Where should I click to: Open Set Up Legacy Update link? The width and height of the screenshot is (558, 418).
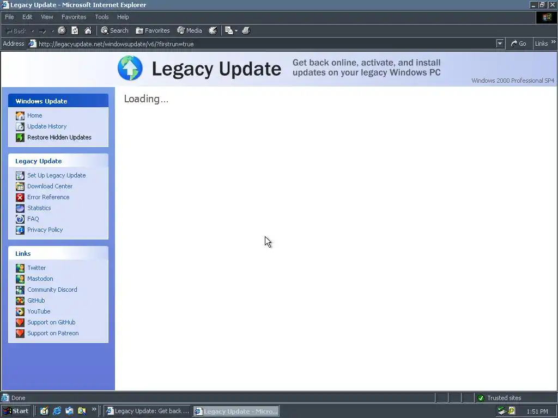pyautogui.click(x=57, y=175)
